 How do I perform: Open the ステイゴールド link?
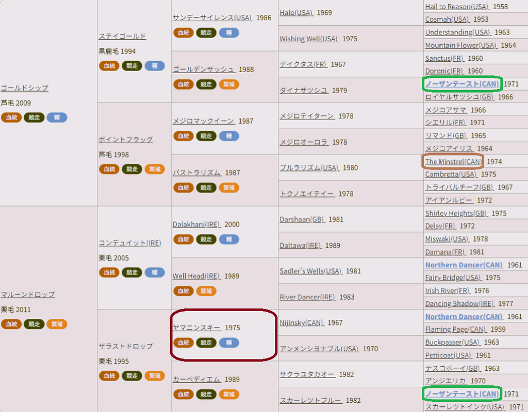[122, 37]
